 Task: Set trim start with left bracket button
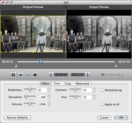click(51, 75)
